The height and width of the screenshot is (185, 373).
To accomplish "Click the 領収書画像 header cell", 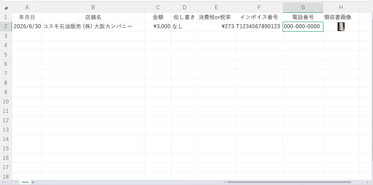I will coord(341,17).
